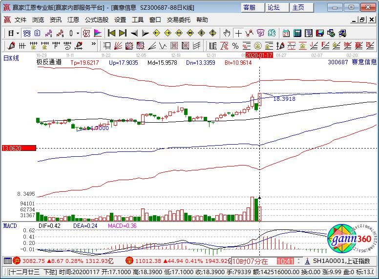Select the 赢 angle-line tool icon
The width and height of the screenshot is (379, 279).
click(359, 46)
